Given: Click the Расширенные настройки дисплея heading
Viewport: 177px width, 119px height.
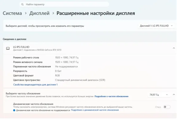Looking at the screenshot, I should pyautogui.click(x=96, y=13).
